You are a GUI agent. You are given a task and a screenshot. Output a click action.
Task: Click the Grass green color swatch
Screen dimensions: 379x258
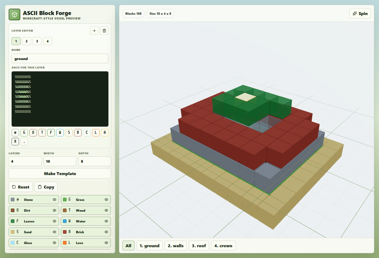click(65, 200)
